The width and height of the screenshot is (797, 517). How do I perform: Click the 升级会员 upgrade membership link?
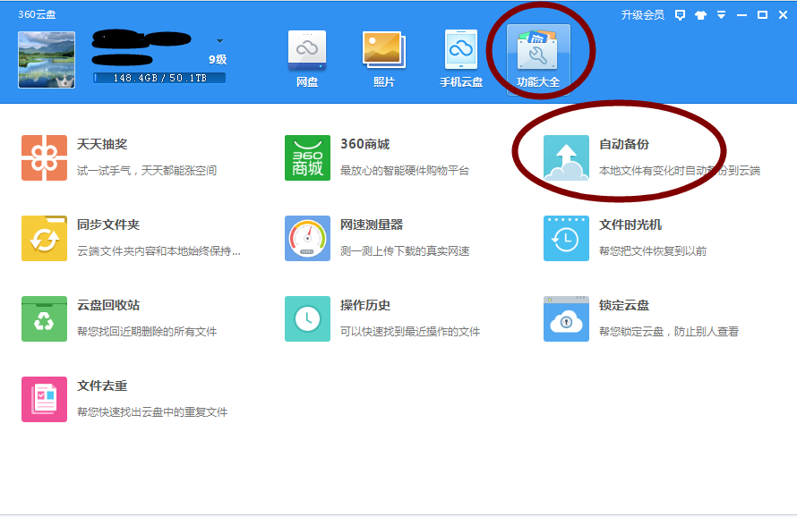coord(642,14)
